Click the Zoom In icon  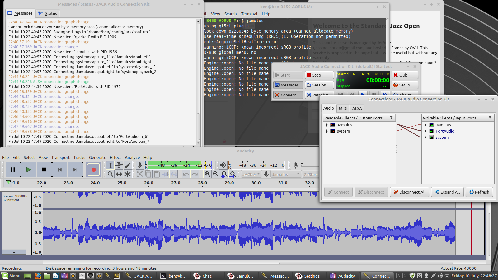pos(207,174)
